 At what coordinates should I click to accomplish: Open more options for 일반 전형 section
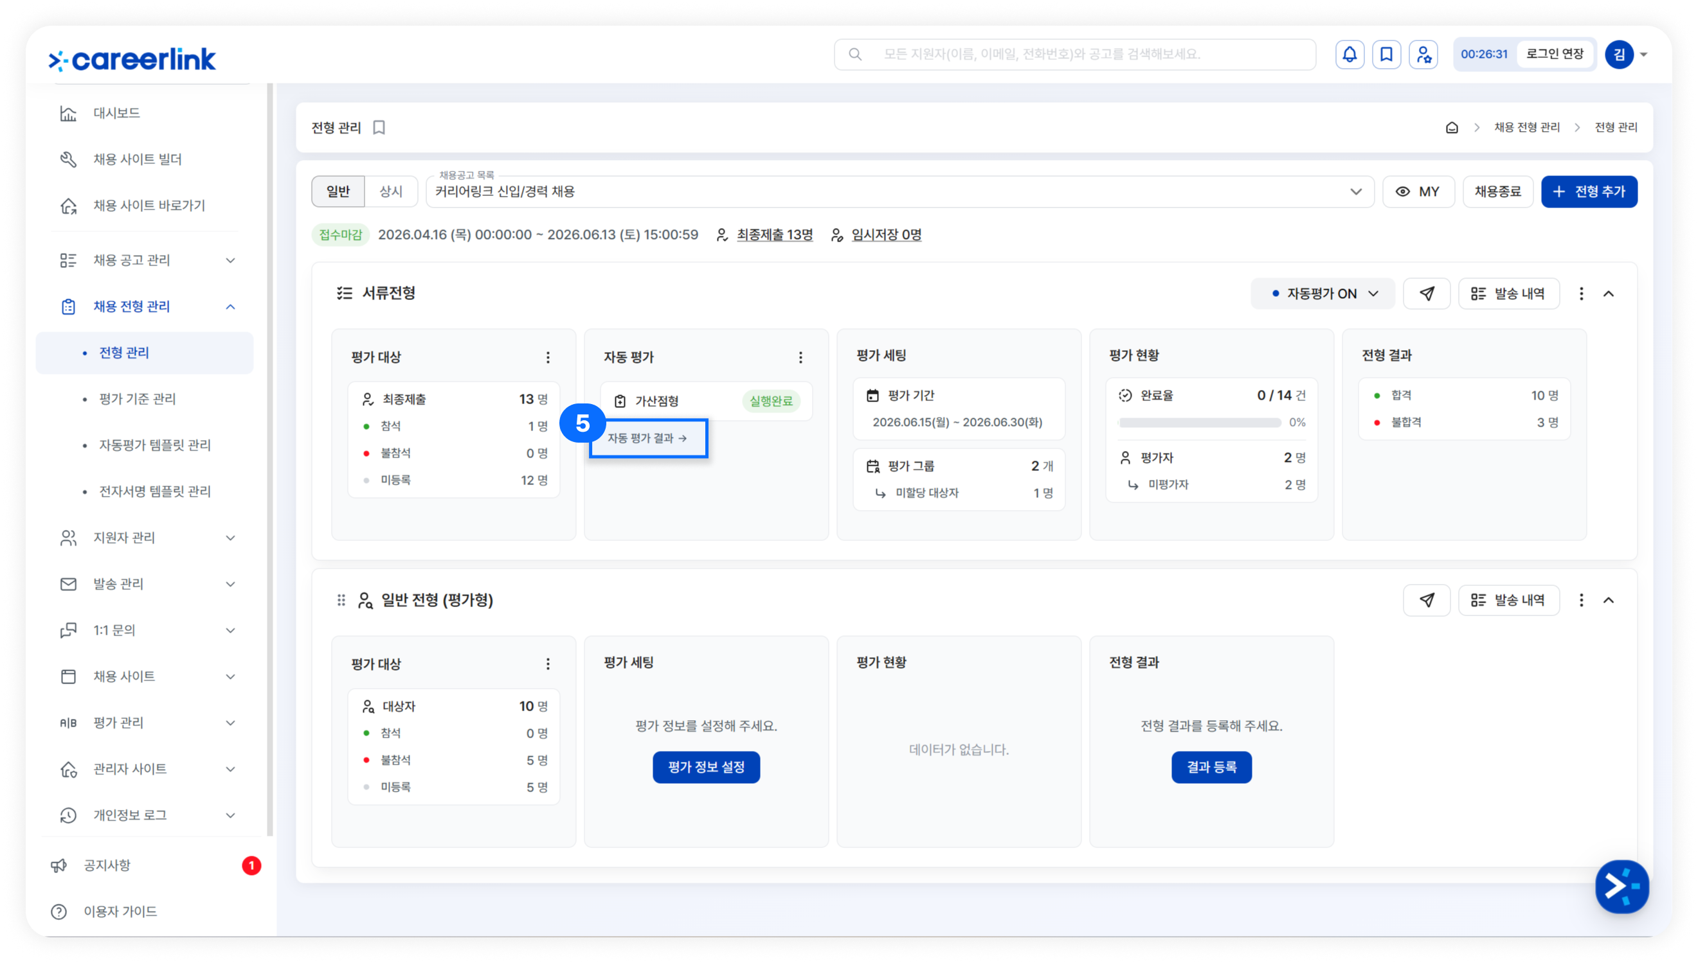pyautogui.click(x=1582, y=601)
